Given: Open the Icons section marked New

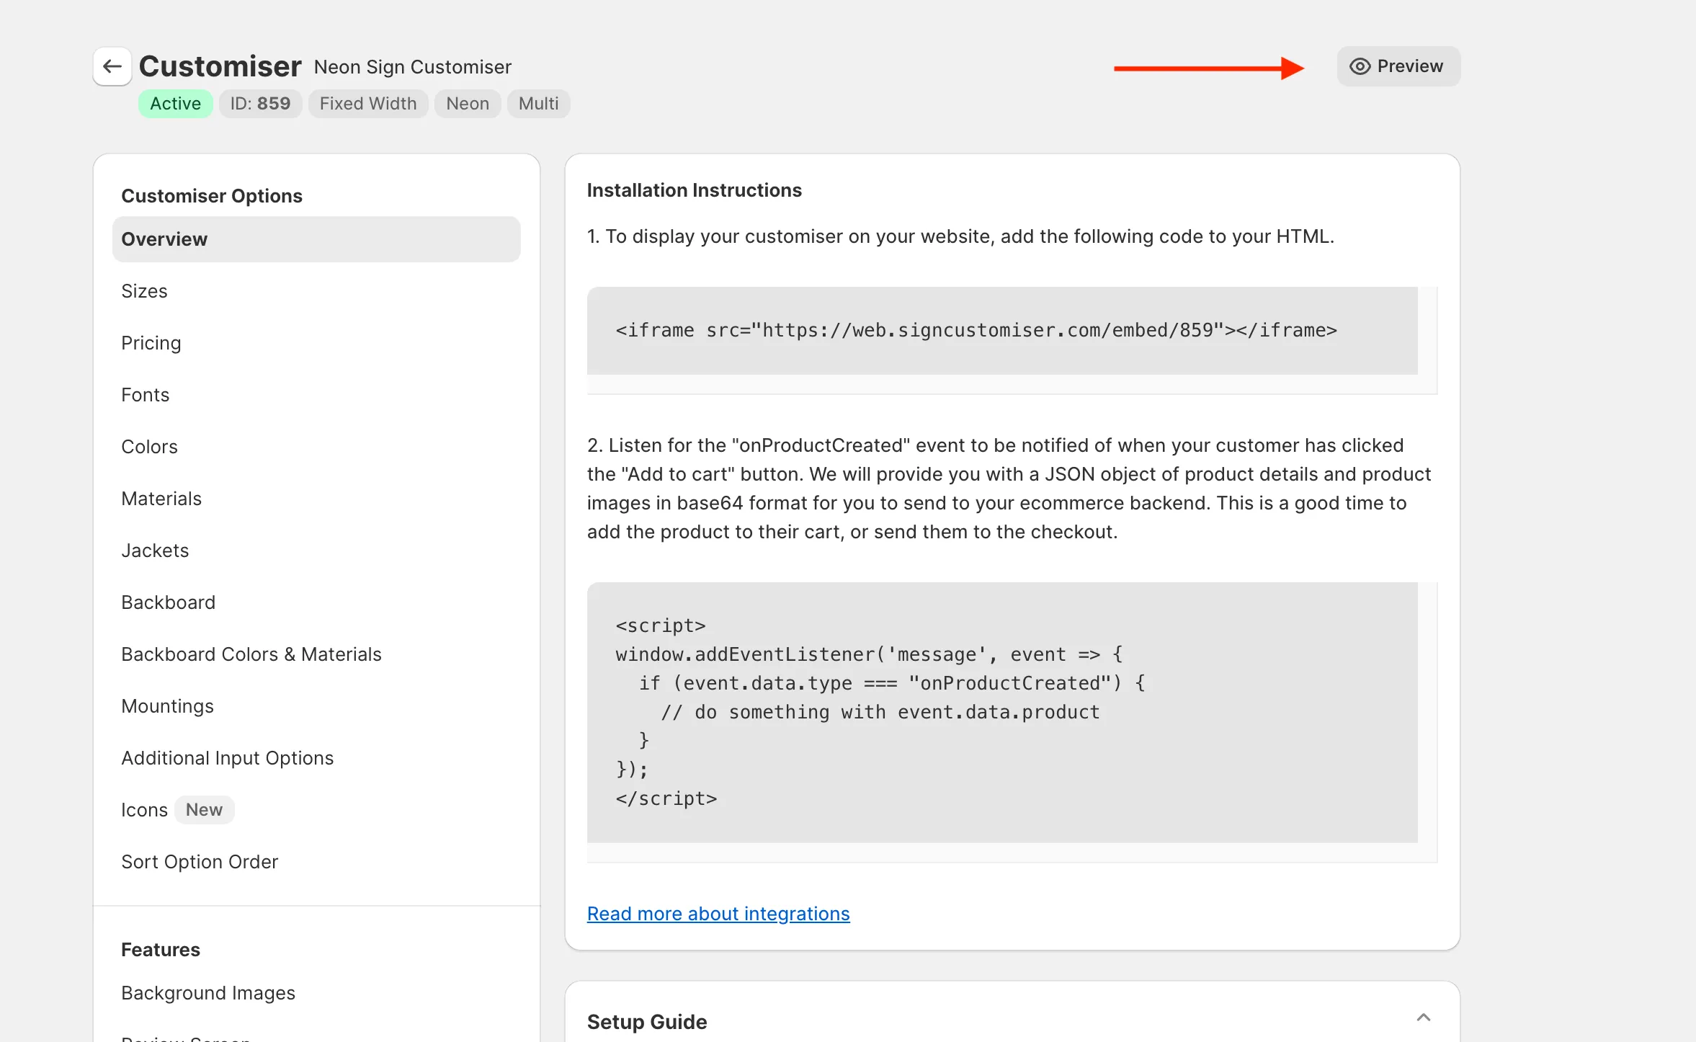Looking at the screenshot, I should pyautogui.click(x=144, y=809).
